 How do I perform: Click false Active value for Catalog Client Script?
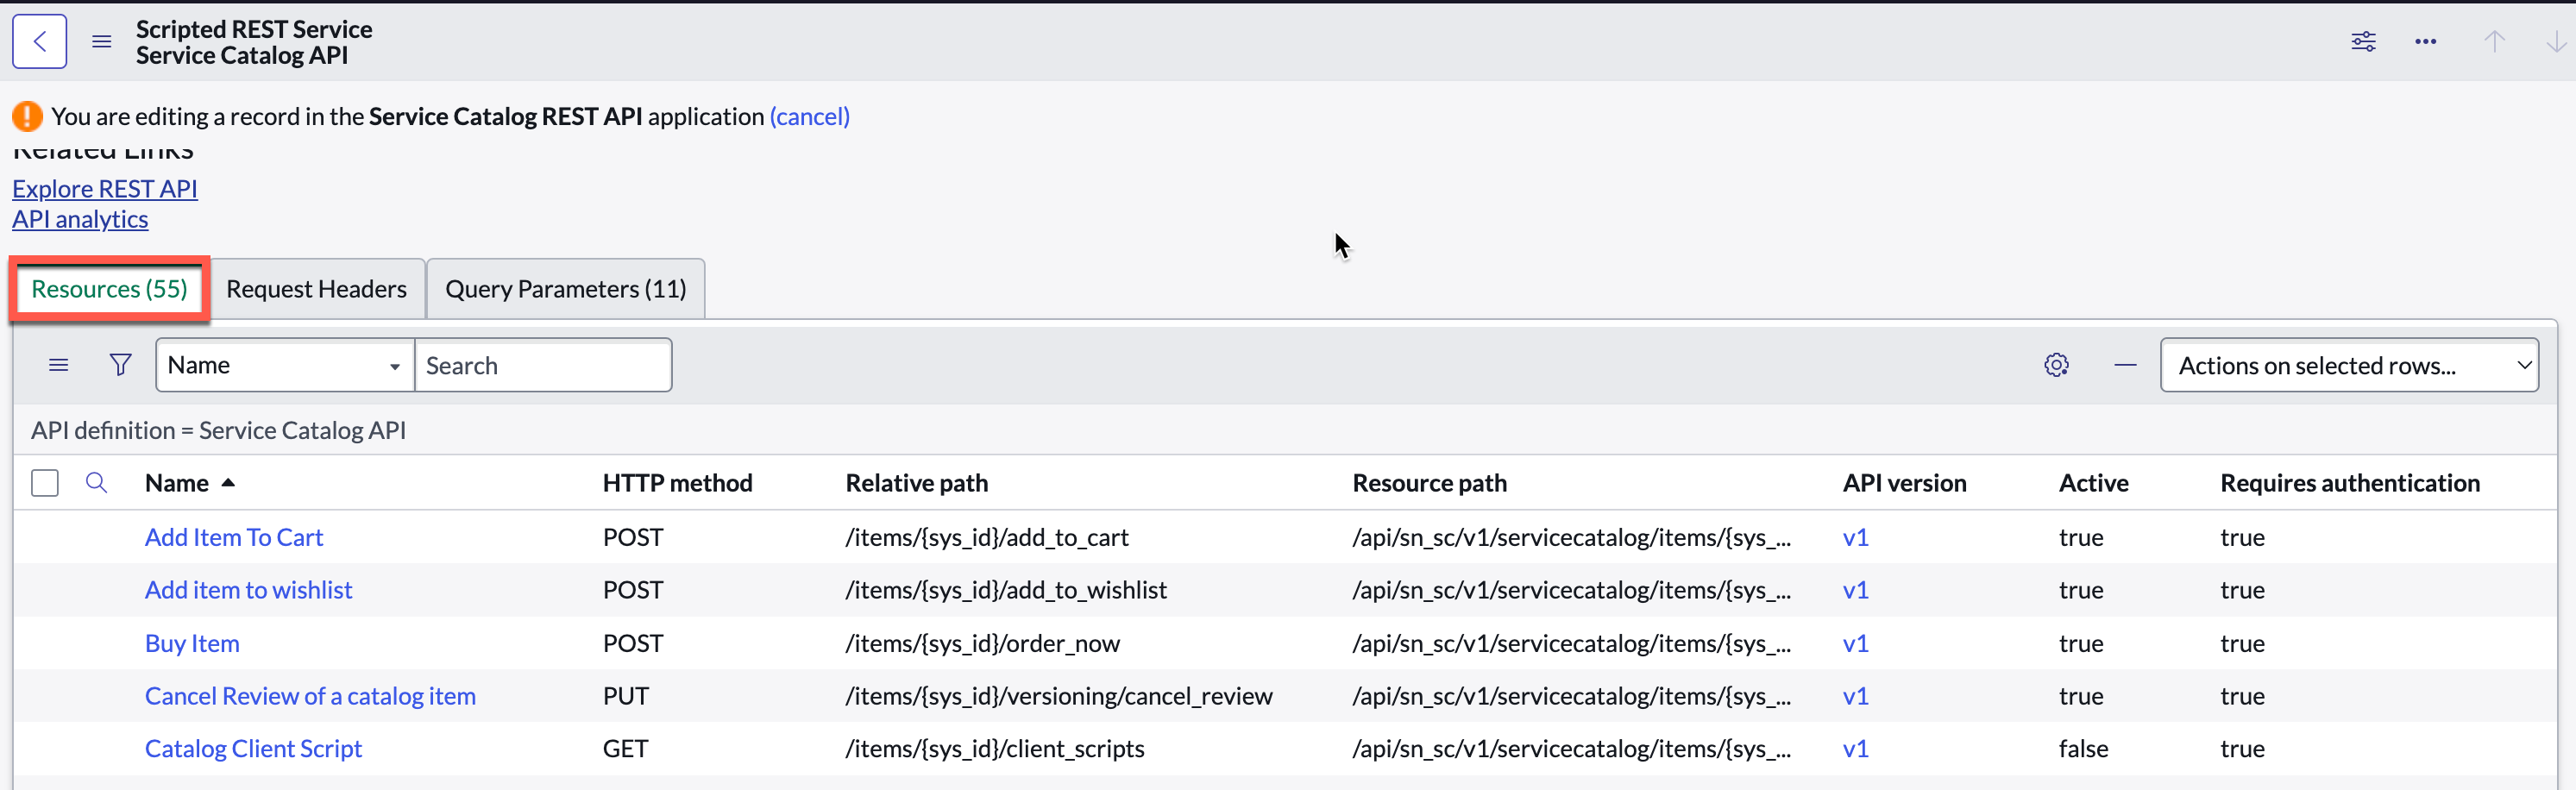(x=2083, y=749)
